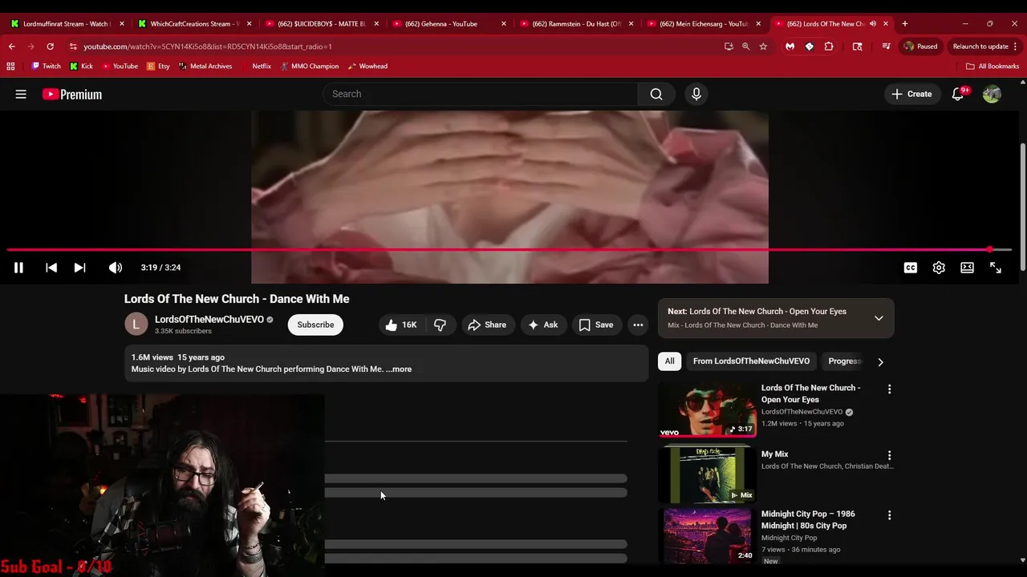Open options for Open Your Eyes video
Image resolution: width=1027 pixels, height=577 pixels.
pyautogui.click(x=889, y=389)
